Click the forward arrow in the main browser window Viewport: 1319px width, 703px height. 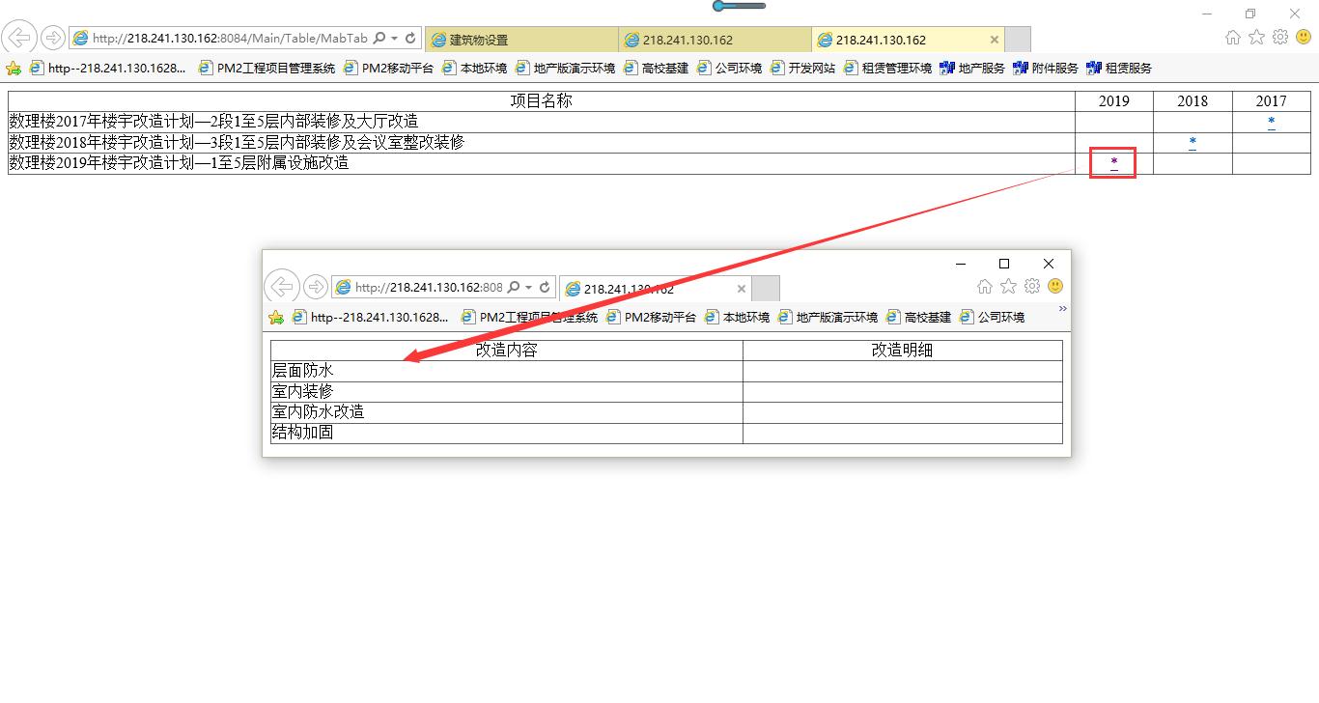(52, 38)
